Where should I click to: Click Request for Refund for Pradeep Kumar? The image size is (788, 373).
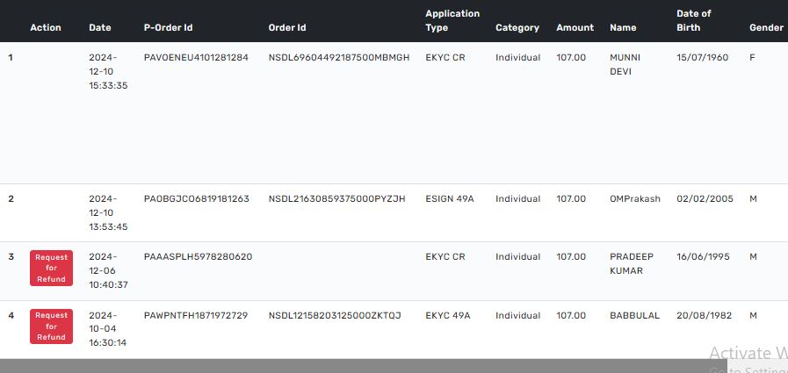tap(51, 269)
